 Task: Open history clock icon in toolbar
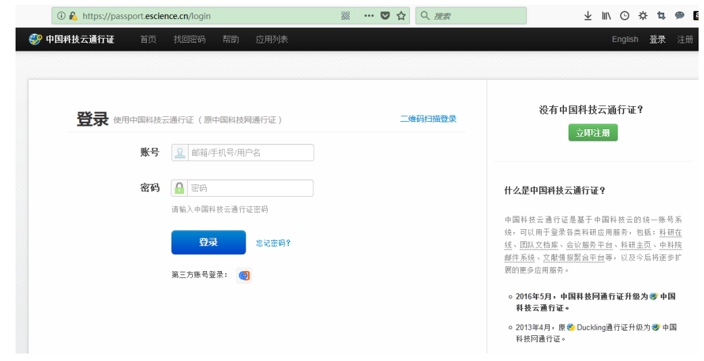624,16
